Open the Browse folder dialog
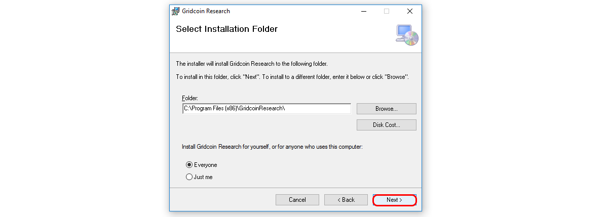This screenshot has height=217, width=608. click(386, 109)
